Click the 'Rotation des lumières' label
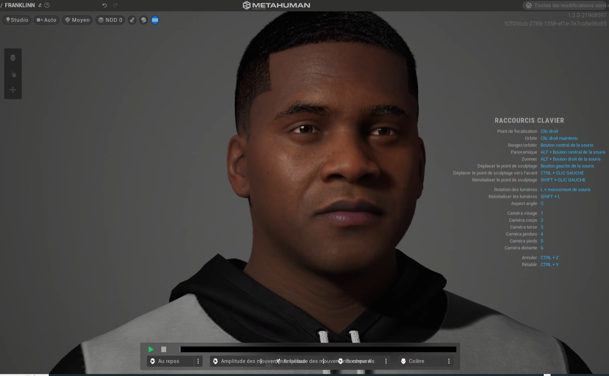 (516, 190)
